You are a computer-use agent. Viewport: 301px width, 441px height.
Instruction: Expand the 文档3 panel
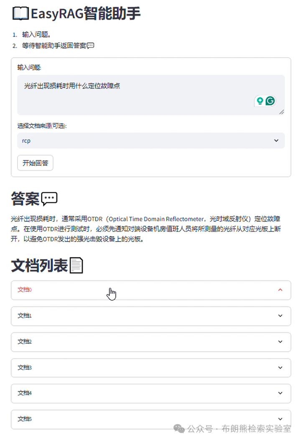click(150, 368)
